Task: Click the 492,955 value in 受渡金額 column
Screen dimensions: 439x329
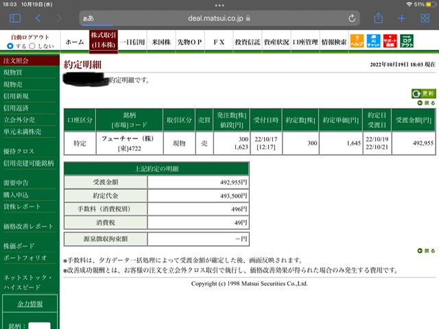Action: (423, 143)
